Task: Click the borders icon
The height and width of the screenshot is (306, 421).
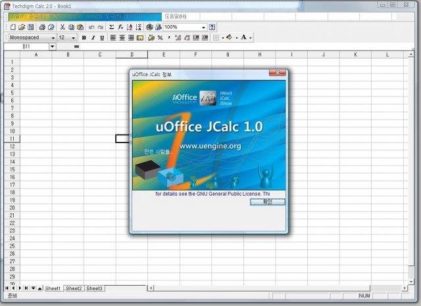Action: [x=216, y=38]
